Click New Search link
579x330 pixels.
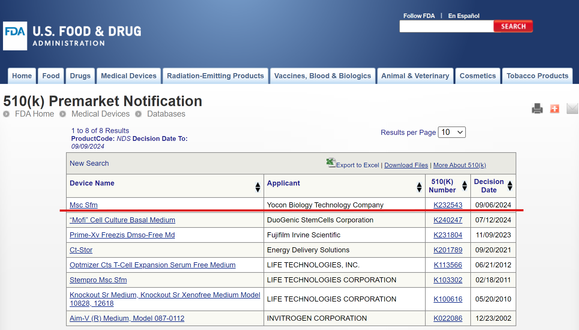[89, 163]
